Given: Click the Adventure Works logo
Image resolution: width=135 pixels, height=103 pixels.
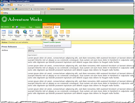Looking at the screenshot, I should 22,19.
